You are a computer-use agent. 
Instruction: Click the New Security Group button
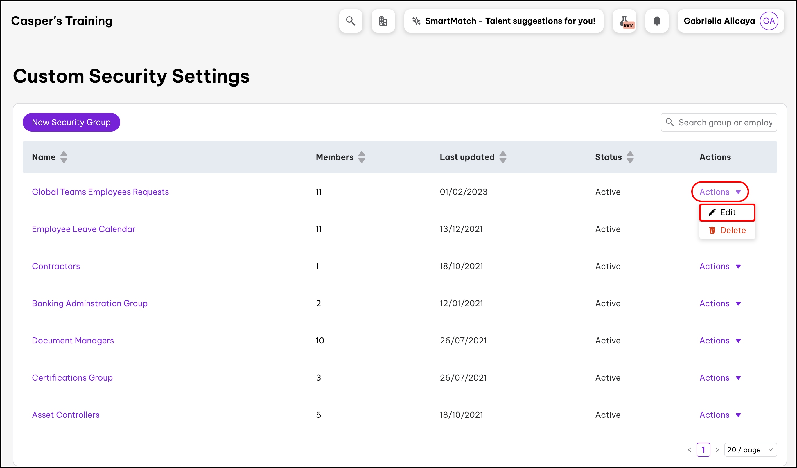coord(71,123)
